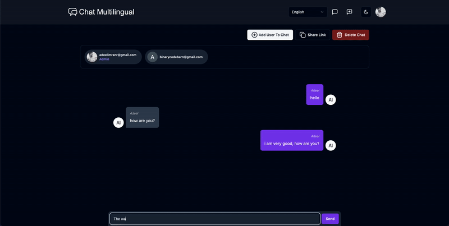Click the Admin label under adeelimranr email

pos(104,59)
